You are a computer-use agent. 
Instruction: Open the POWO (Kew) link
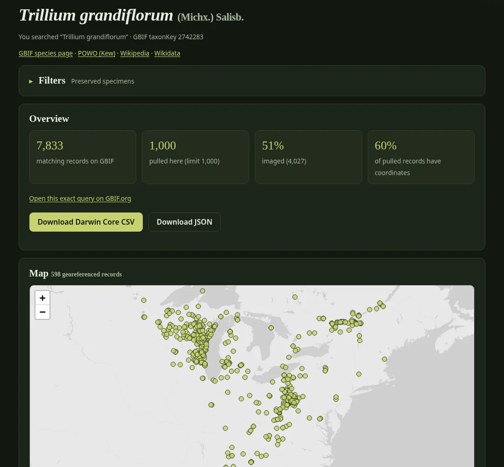(97, 53)
